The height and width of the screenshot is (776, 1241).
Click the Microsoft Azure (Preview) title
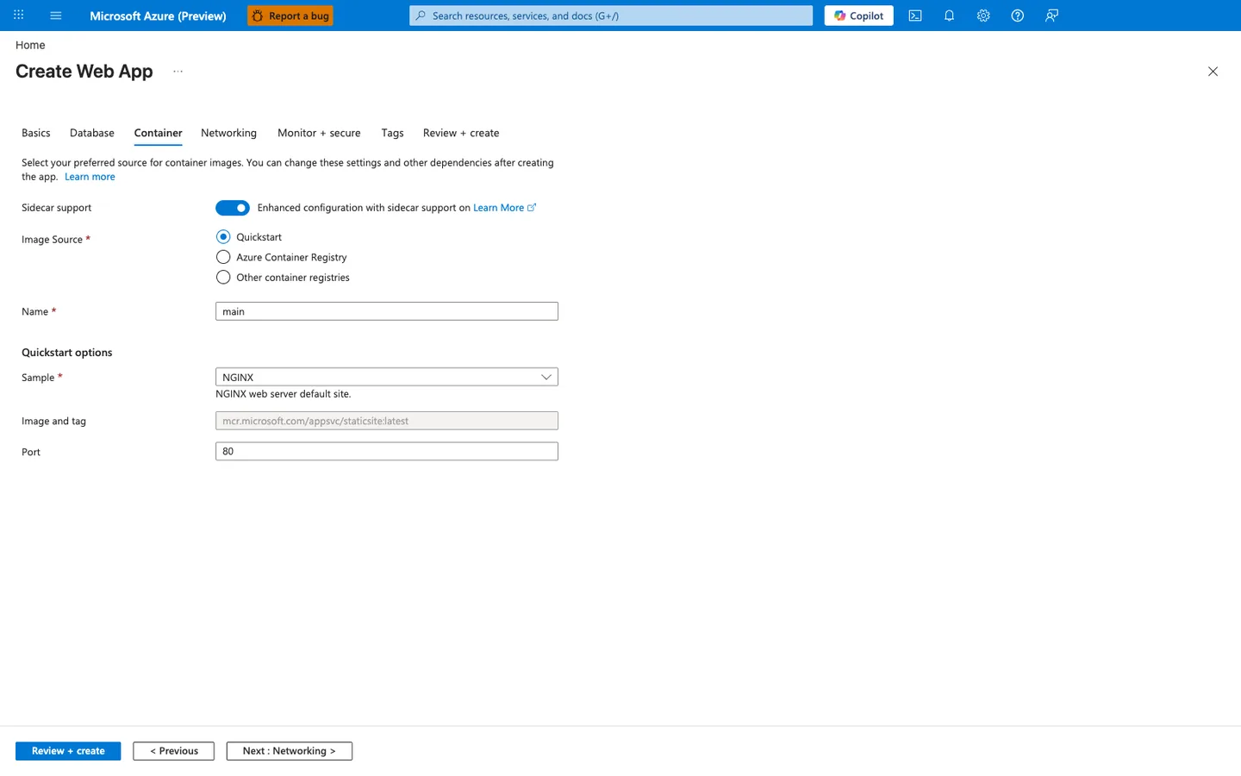(158, 16)
